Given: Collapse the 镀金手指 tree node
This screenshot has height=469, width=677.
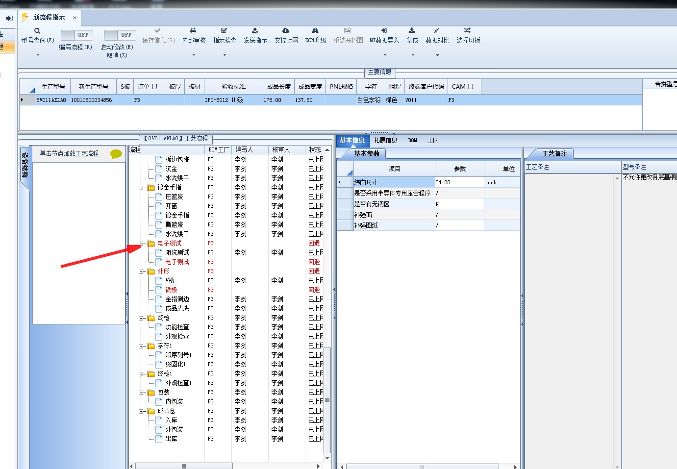Looking at the screenshot, I should [x=141, y=188].
